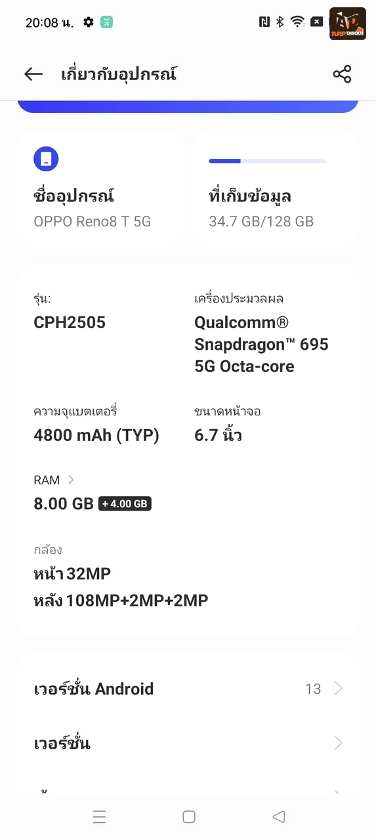Tap the green app icon in status bar

click(106, 22)
